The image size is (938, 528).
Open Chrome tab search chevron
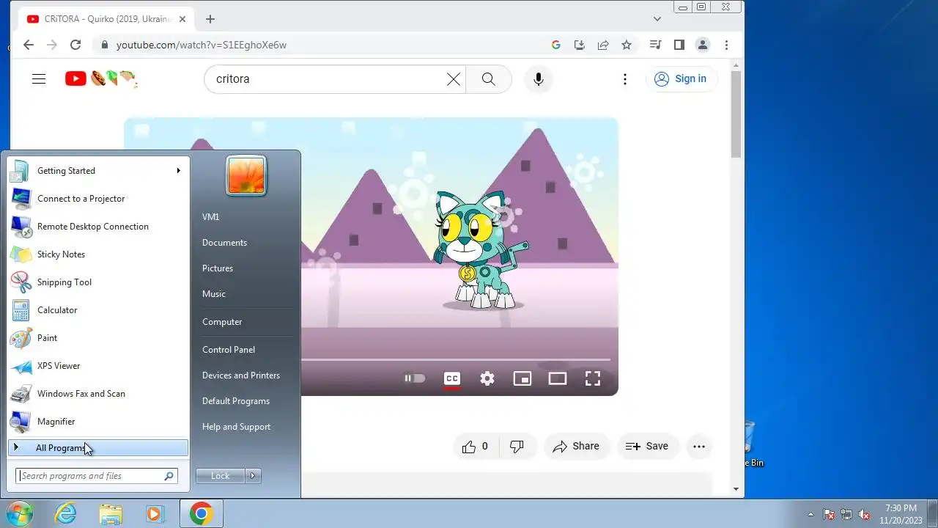tap(657, 19)
